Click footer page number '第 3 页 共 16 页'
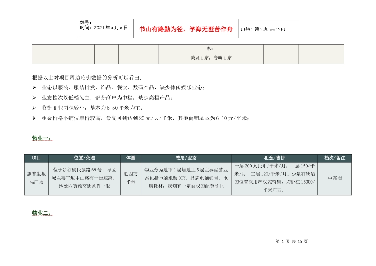 point(292,241)
